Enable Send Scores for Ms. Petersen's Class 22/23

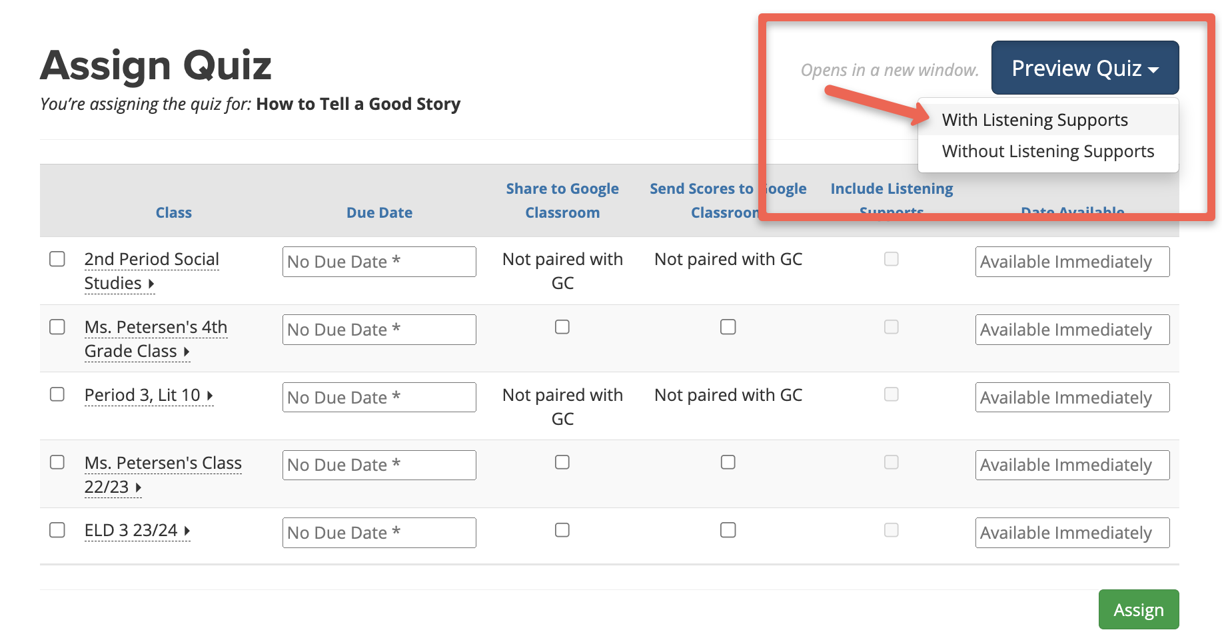pos(728,462)
